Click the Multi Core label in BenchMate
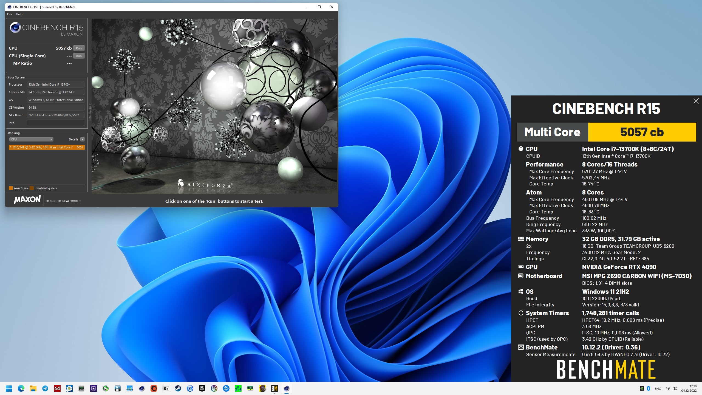This screenshot has width=702, height=395. click(x=552, y=132)
